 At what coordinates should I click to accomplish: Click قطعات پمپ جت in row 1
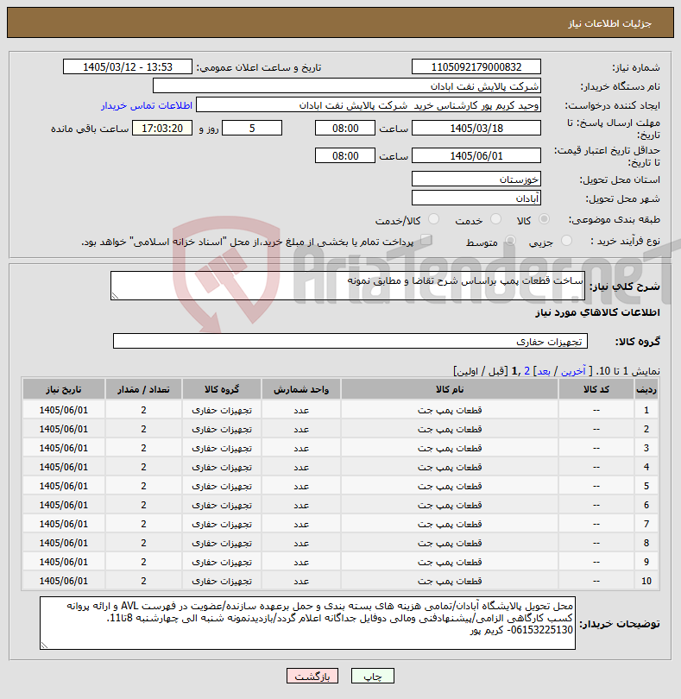tap(450, 410)
